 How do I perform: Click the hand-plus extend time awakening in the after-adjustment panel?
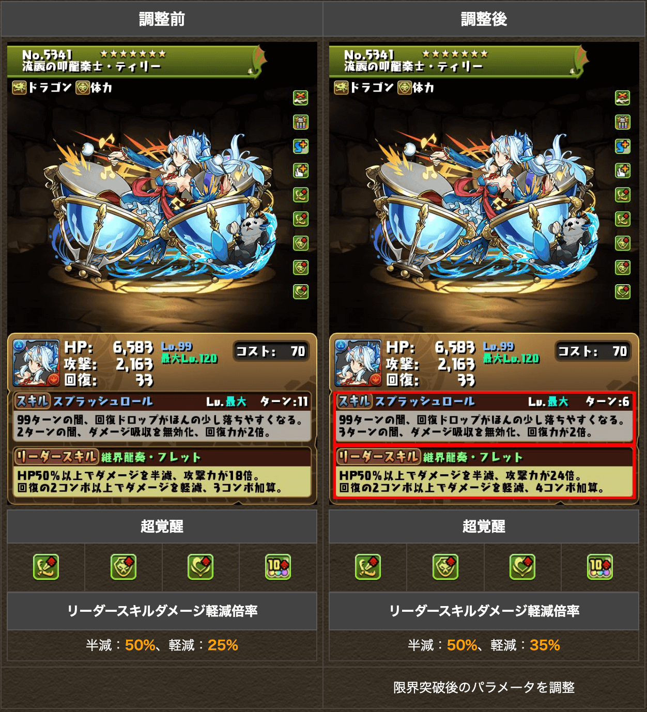click(623, 171)
